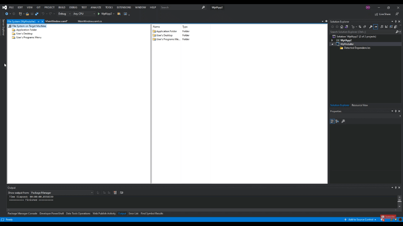The width and height of the screenshot is (403, 226).
Task: Switch Properties panel to alphabetical sorting
Action: tap(337, 121)
